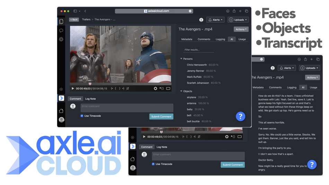Click the blue axle arrow icon in front window sidebar
The image size is (329, 185).
click(62, 98)
